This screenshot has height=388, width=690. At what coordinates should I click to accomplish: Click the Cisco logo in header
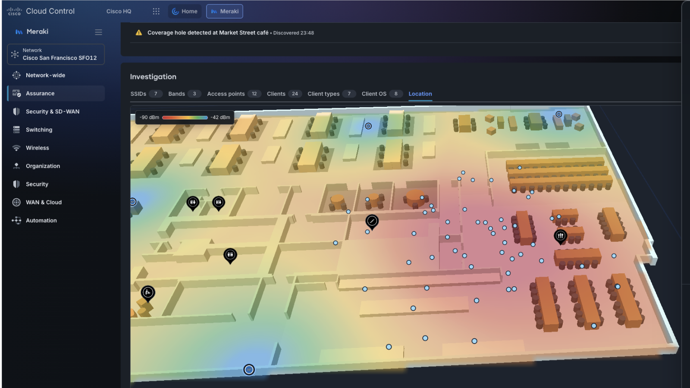point(14,11)
